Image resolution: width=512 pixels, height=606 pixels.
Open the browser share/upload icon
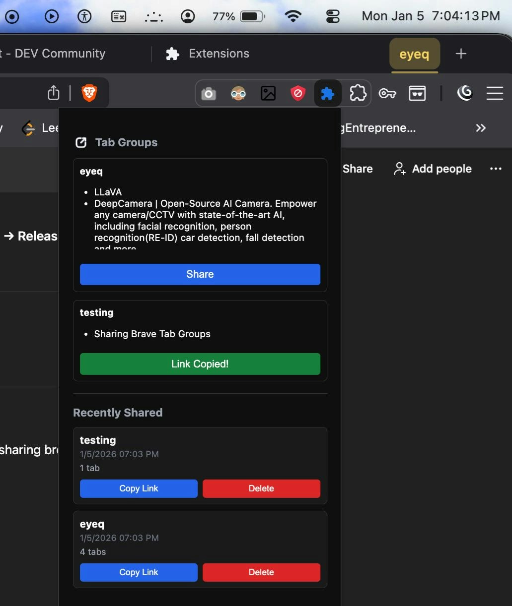tap(53, 93)
